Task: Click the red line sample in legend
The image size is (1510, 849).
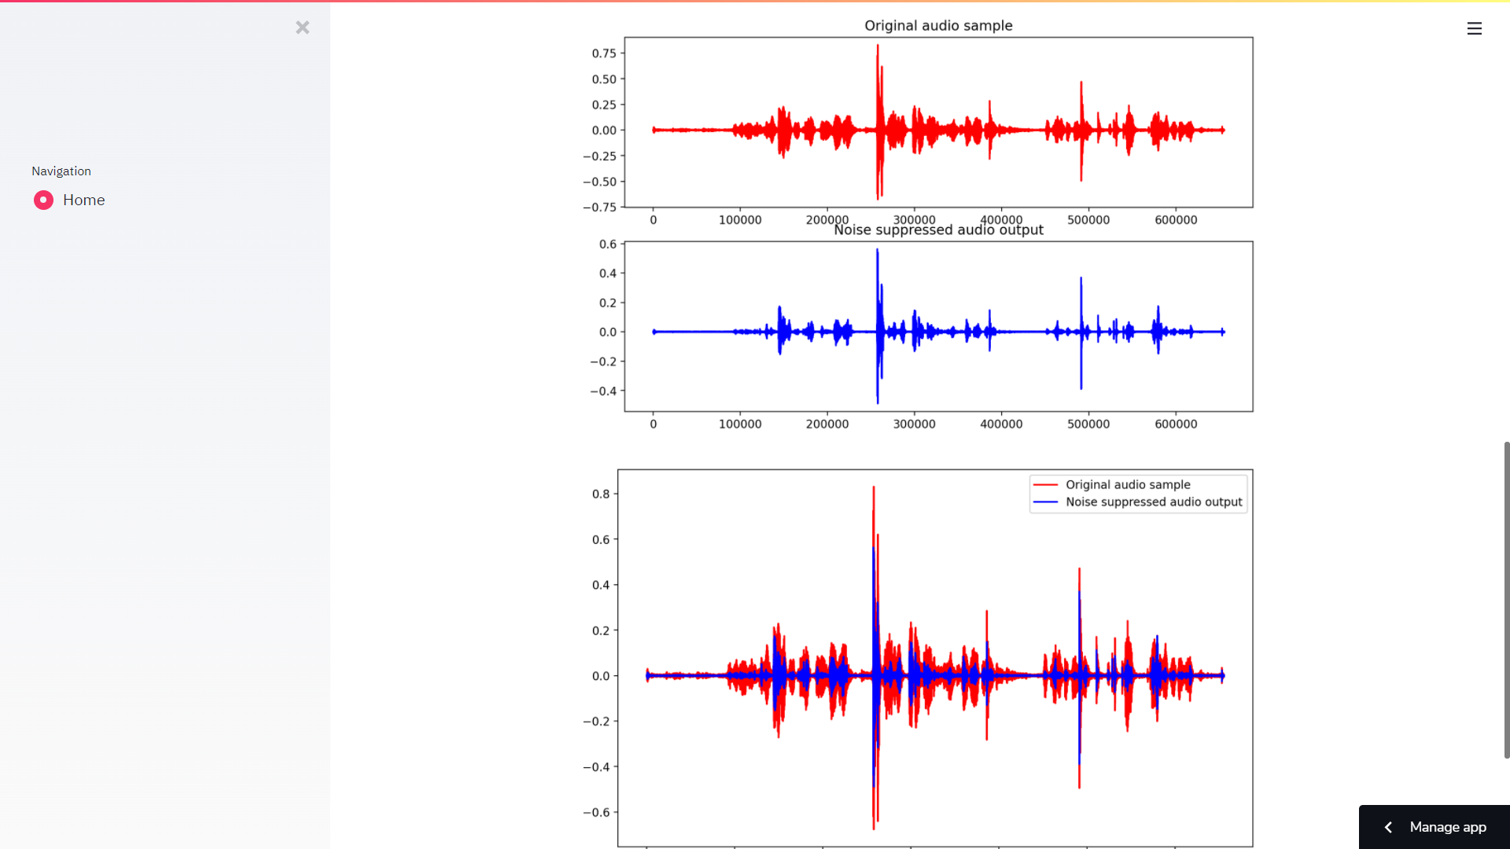Action: point(1045,485)
